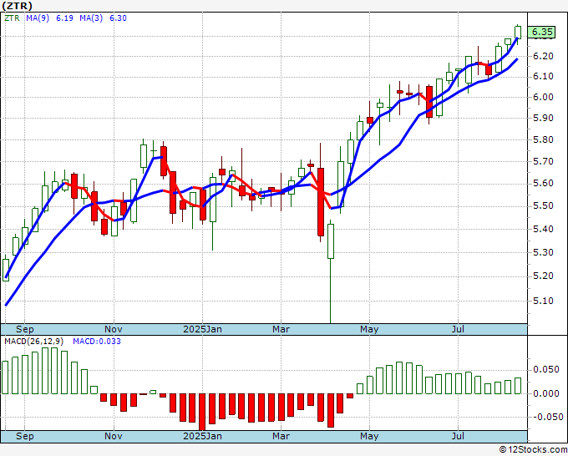
Task: Click the 6.00 price axis label
Action: 544,97
